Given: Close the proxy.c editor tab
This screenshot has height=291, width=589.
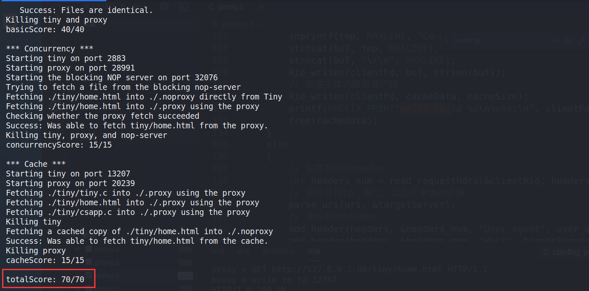Looking at the screenshot, I should pyautogui.click(x=261, y=7).
